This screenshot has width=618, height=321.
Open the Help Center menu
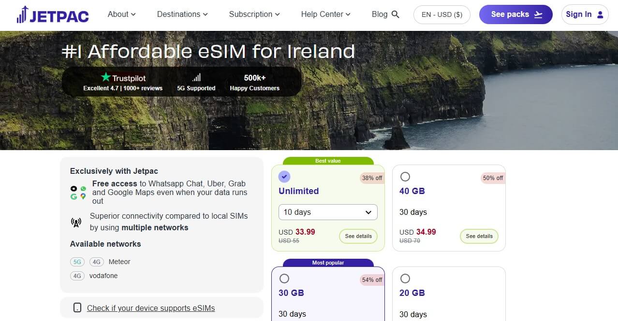click(325, 14)
